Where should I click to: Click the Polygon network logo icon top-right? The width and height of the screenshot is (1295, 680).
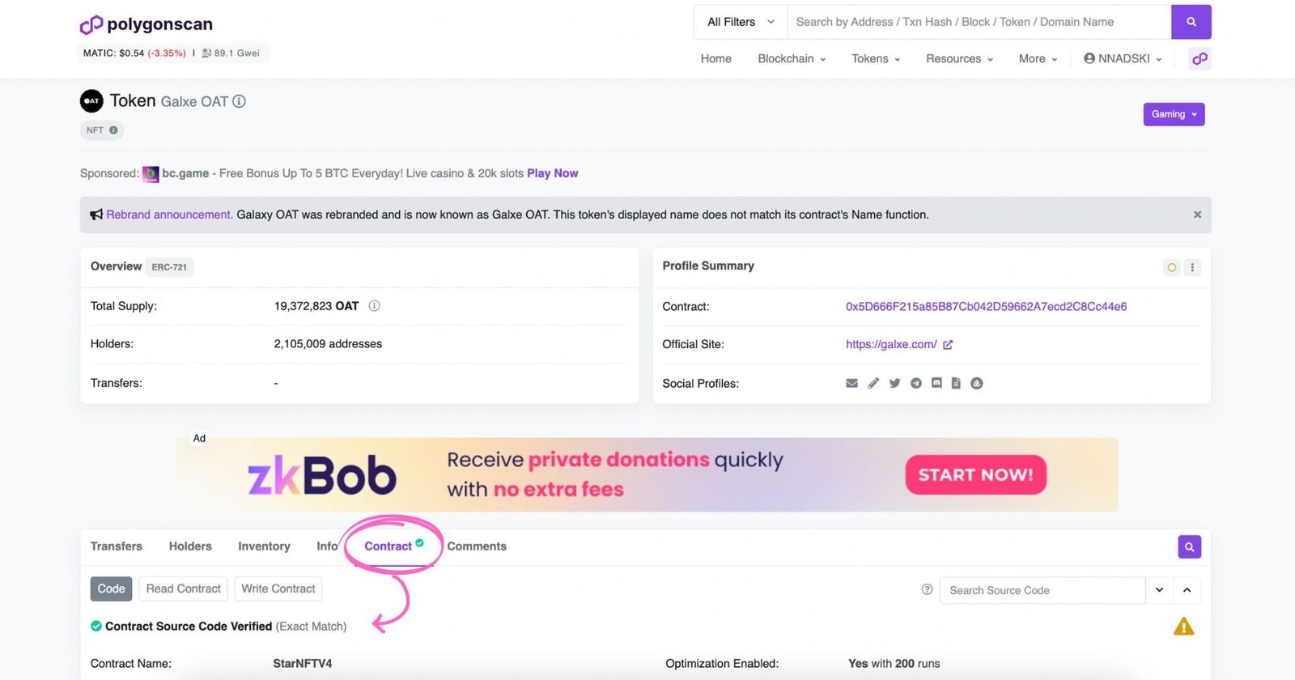coord(1199,58)
